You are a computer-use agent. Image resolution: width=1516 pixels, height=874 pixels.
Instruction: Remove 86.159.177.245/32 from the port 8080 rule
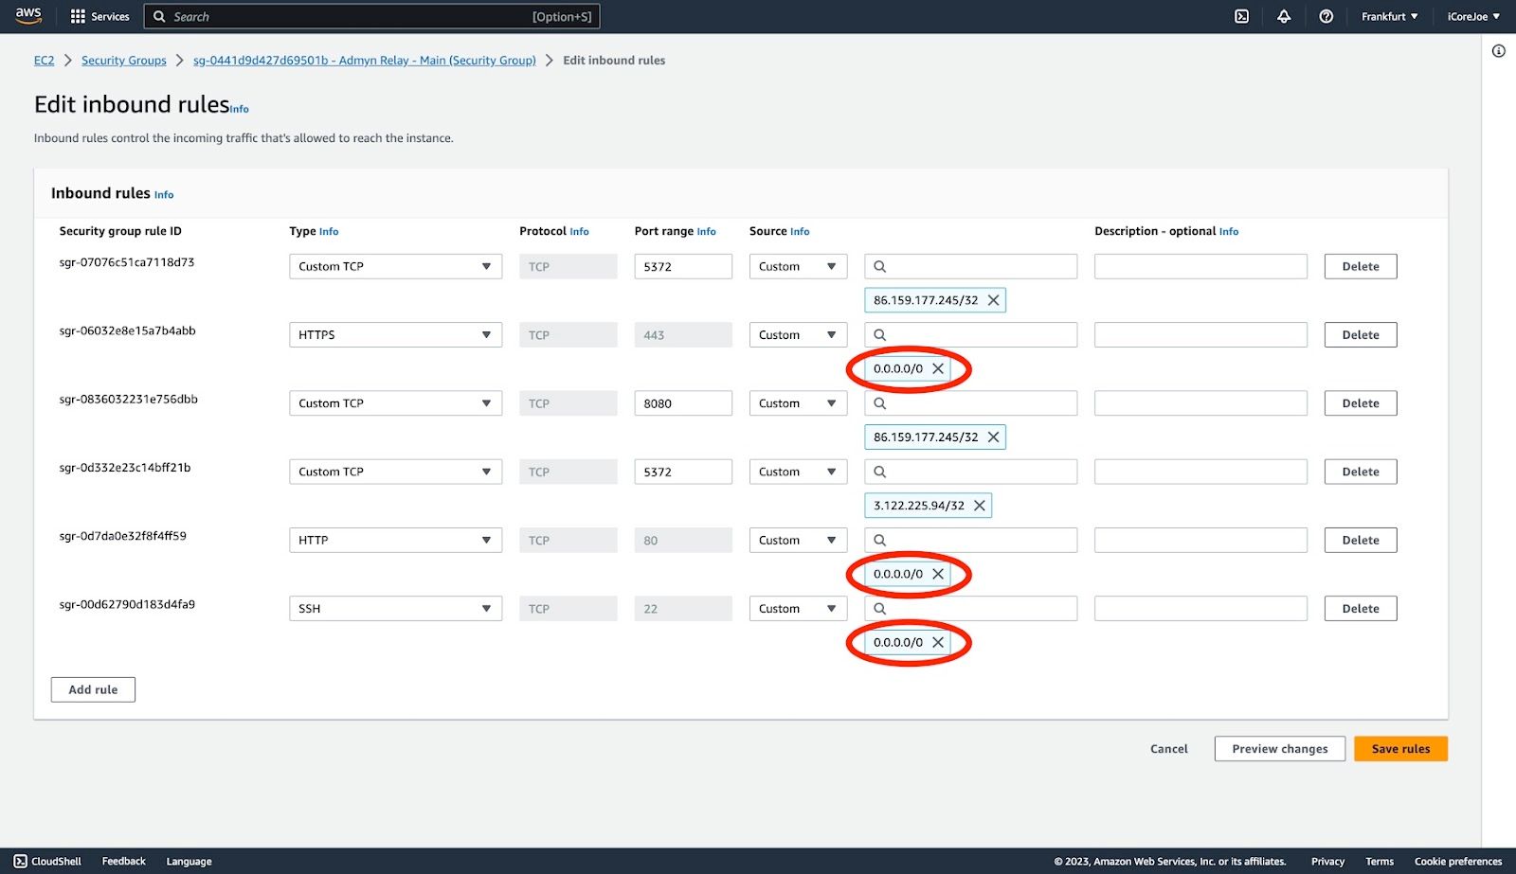pos(993,437)
